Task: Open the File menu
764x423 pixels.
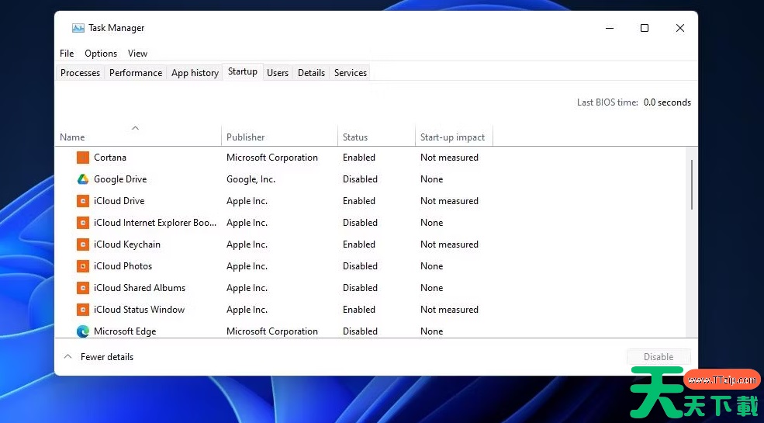Action: (67, 54)
